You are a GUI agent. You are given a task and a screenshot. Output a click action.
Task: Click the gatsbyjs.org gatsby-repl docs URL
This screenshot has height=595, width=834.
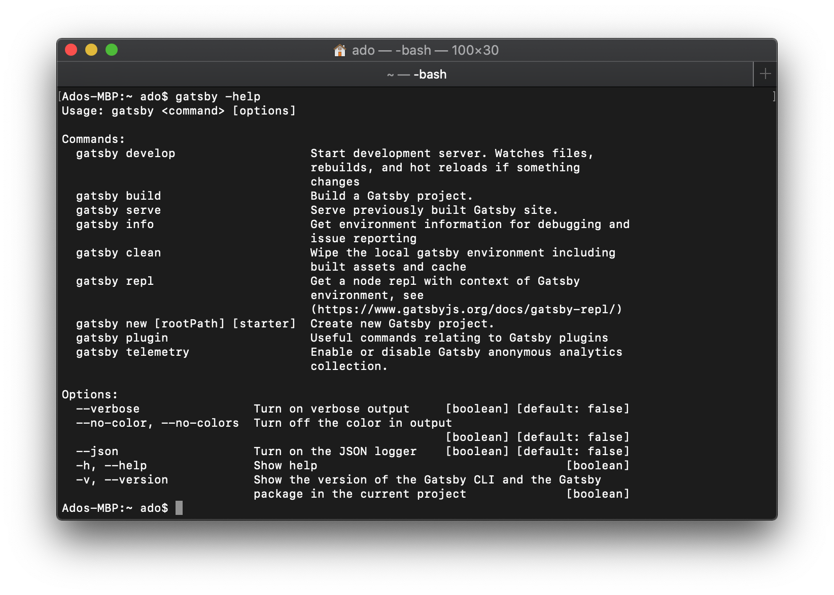pyautogui.click(x=466, y=309)
